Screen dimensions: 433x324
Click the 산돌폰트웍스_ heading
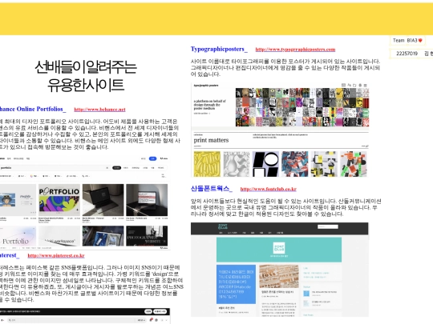click(x=211, y=189)
